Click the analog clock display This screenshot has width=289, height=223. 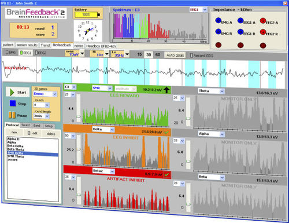coord(88,31)
